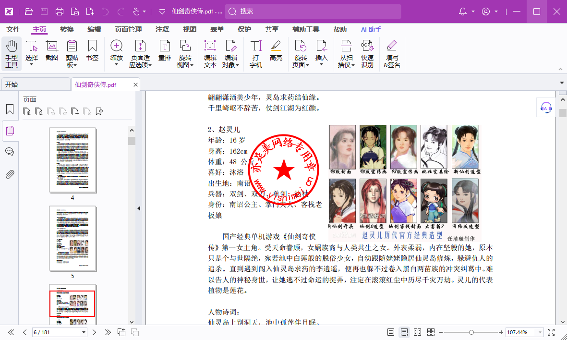This screenshot has height=340, width=567.
Task: Enter full screen mode from status bar
Action: coord(551,332)
